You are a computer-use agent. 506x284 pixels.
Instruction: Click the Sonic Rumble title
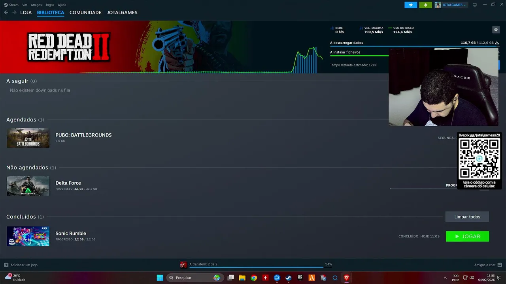click(x=71, y=234)
